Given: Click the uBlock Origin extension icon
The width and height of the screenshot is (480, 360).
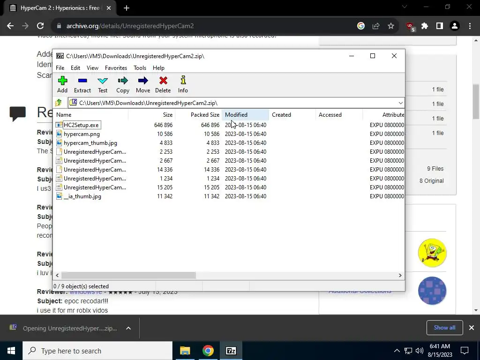Looking at the screenshot, I should click(410, 27).
